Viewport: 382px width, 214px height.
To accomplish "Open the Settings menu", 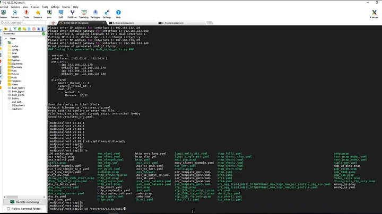I will (55, 7).
